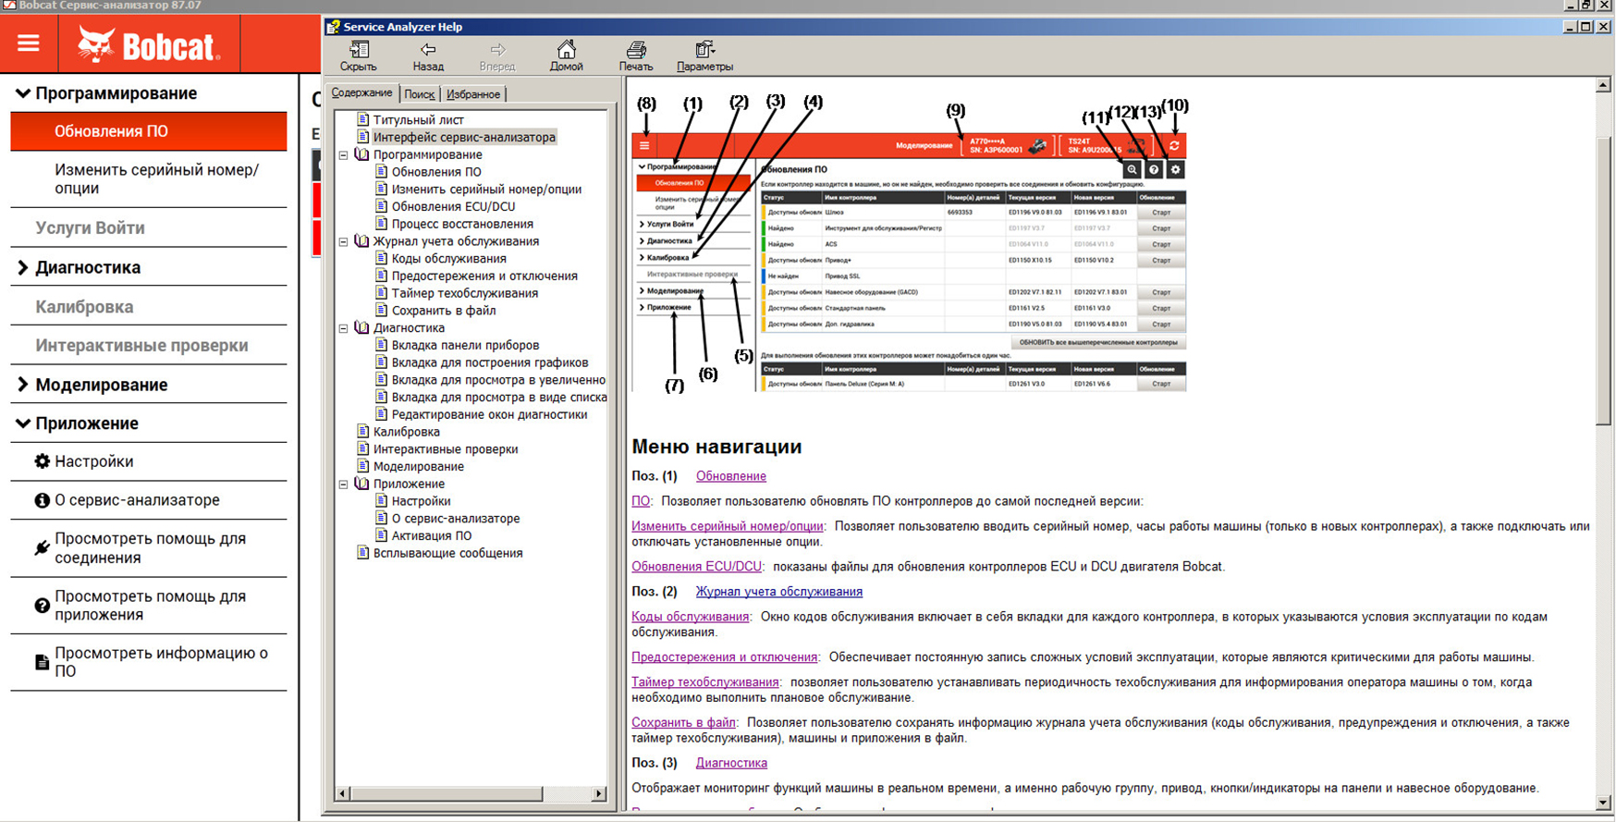Open the Параметры options icon

(x=704, y=50)
